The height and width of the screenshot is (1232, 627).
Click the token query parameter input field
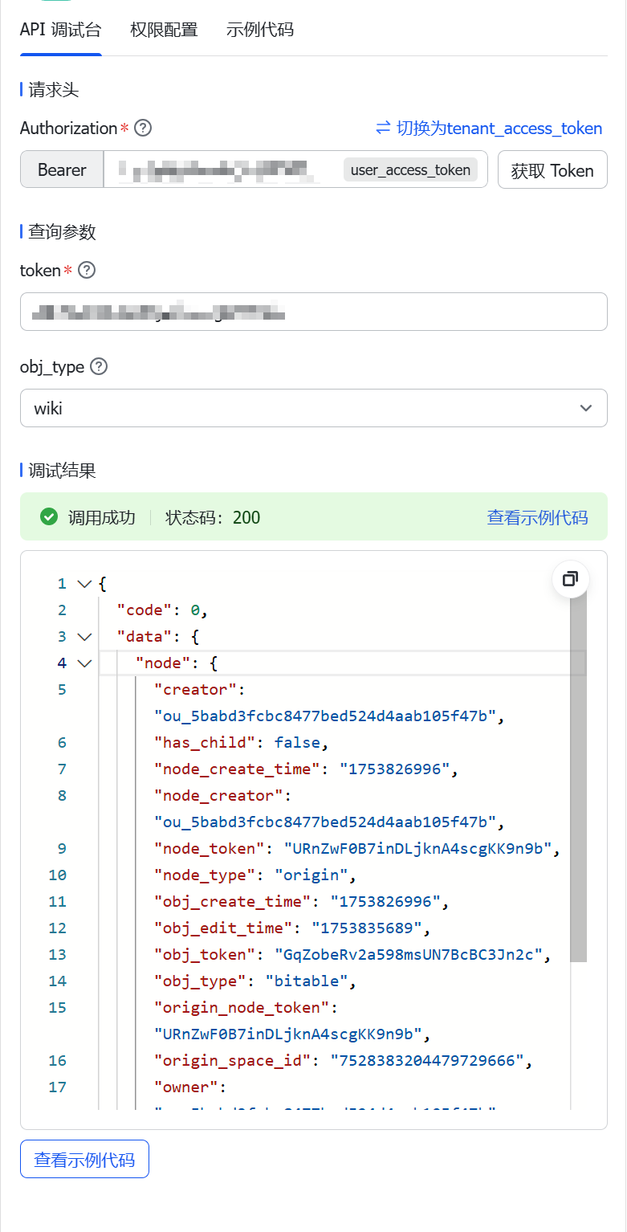tap(313, 312)
